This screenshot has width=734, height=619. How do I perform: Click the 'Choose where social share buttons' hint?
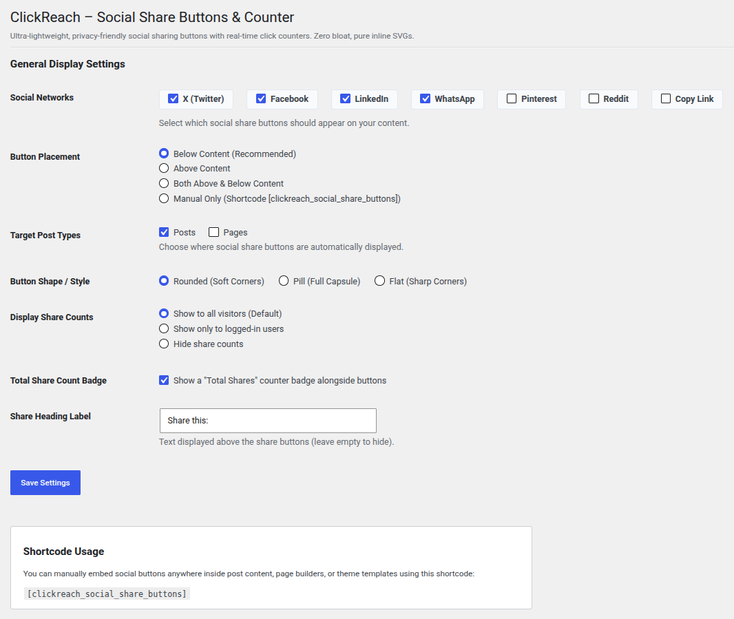pyautogui.click(x=281, y=246)
